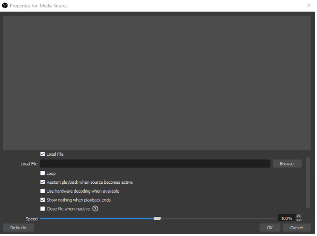This screenshot has width=317, height=236.
Task: Confirm with the OK button
Action: click(x=270, y=228)
